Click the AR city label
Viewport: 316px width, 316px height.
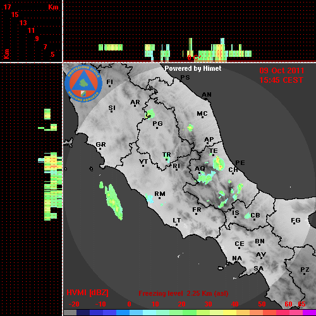(x=135, y=102)
